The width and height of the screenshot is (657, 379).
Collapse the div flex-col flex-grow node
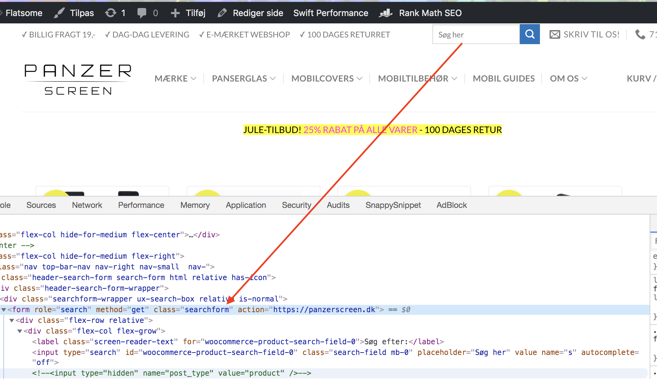[x=20, y=331]
